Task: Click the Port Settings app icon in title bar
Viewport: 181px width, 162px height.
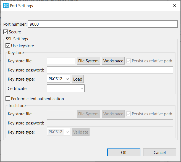Action: coord(6,6)
